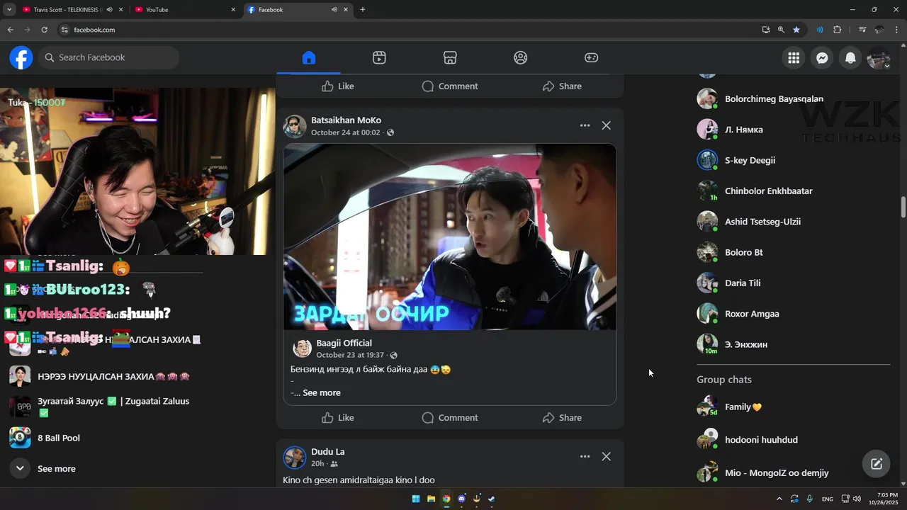Viewport: 907px width, 510px height.
Task: Open the page zoom magnifier icon
Action: click(781, 30)
